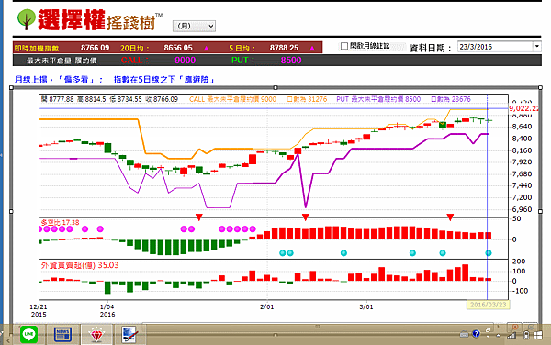551x345 pixels.
Task: Click the blue help question mark tray icon
Action: (476, 334)
